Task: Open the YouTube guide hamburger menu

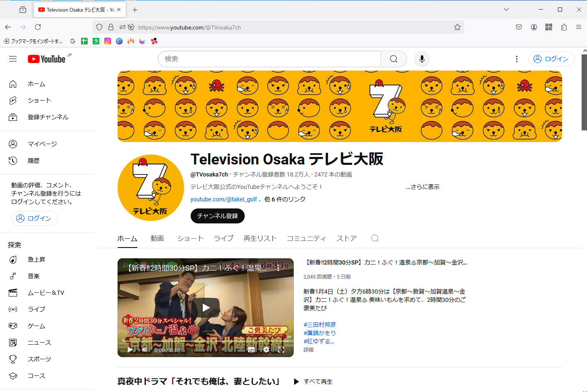Action: point(13,59)
